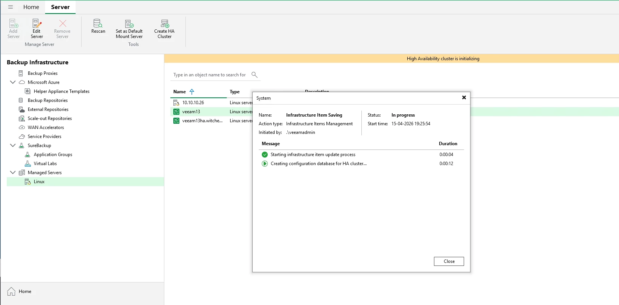The height and width of the screenshot is (305, 619).
Task: Click the Application Groups icon
Action: point(27,155)
